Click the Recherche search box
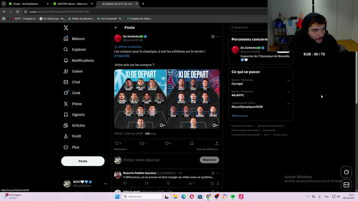 click(x=248, y=28)
